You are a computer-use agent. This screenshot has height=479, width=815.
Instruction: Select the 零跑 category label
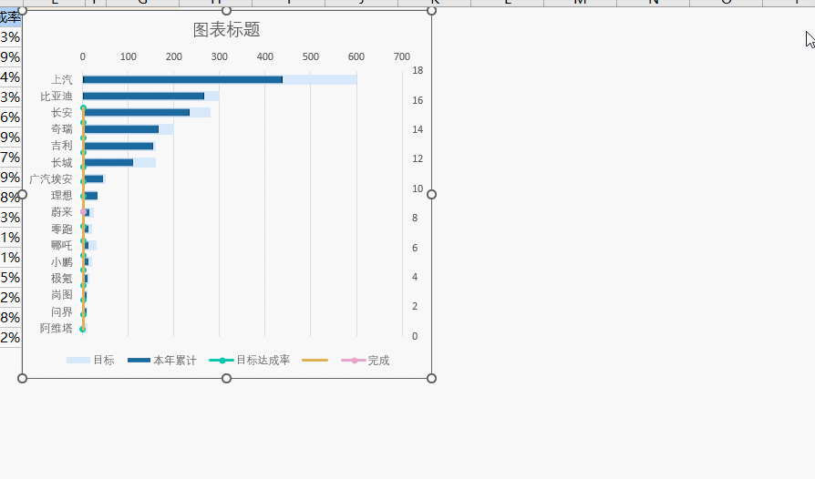pos(61,229)
